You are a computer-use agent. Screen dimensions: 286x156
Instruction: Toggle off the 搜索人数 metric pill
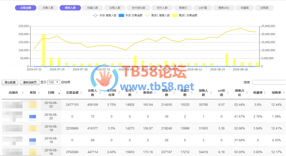point(70,8)
